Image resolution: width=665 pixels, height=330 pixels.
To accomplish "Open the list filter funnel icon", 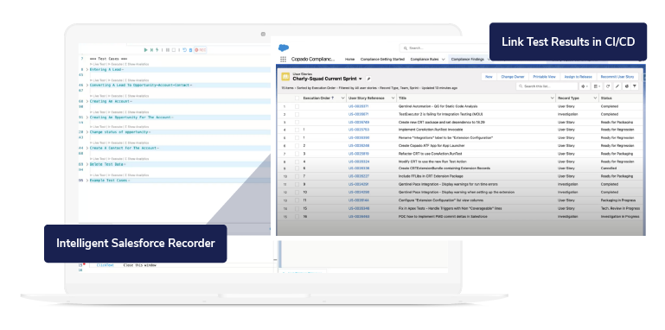I will click(635, 86).
